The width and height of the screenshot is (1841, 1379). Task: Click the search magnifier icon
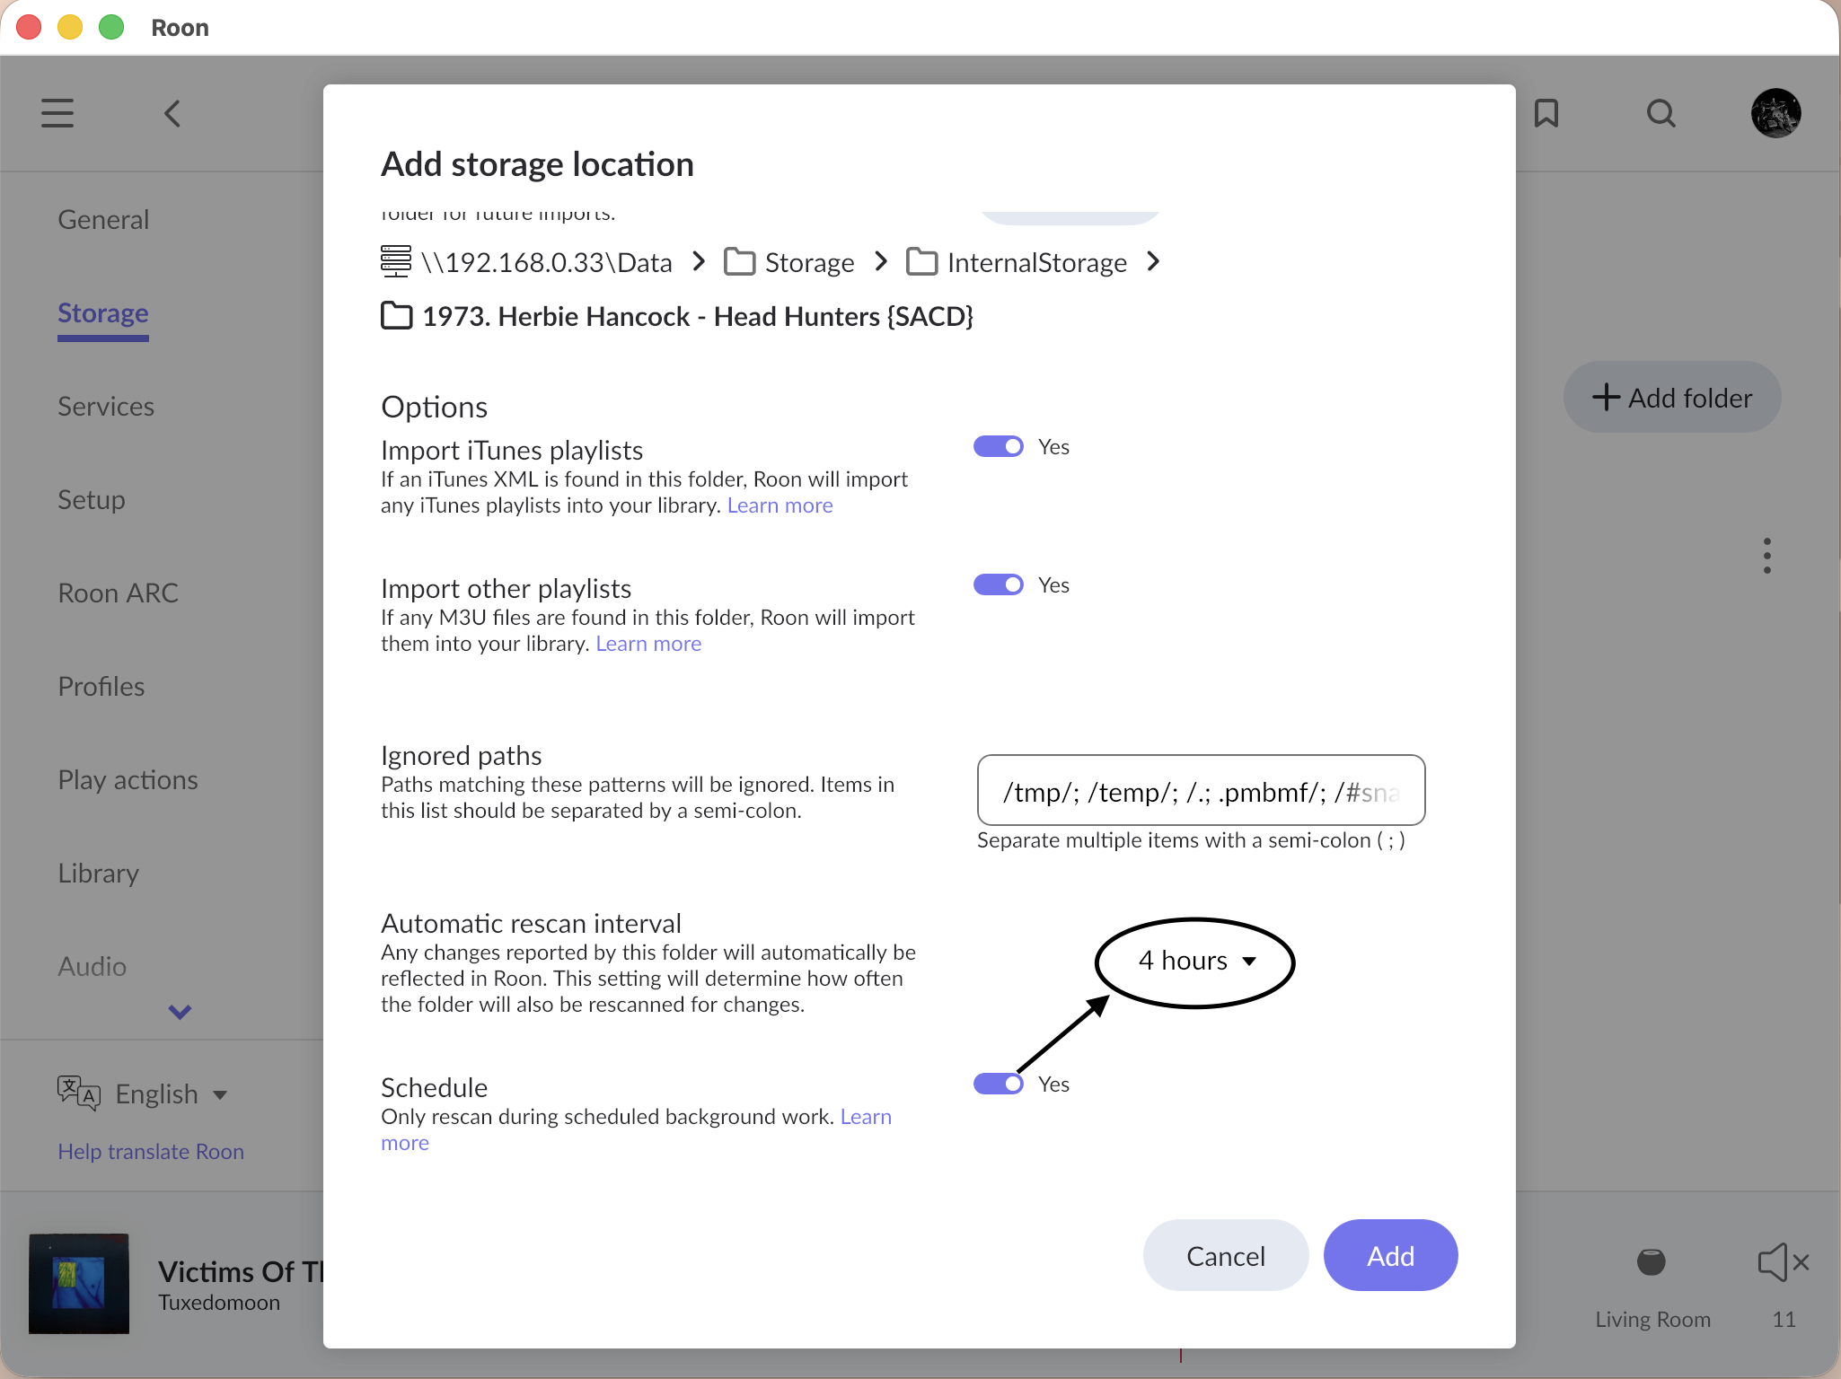1660,113
